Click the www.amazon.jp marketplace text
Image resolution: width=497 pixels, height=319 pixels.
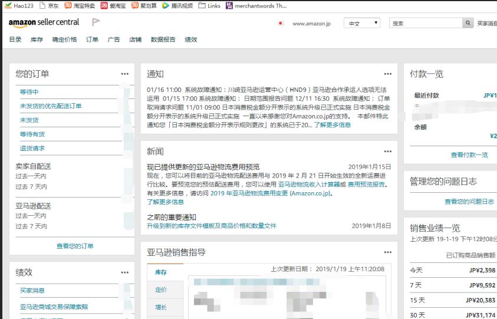click(311, 24)
